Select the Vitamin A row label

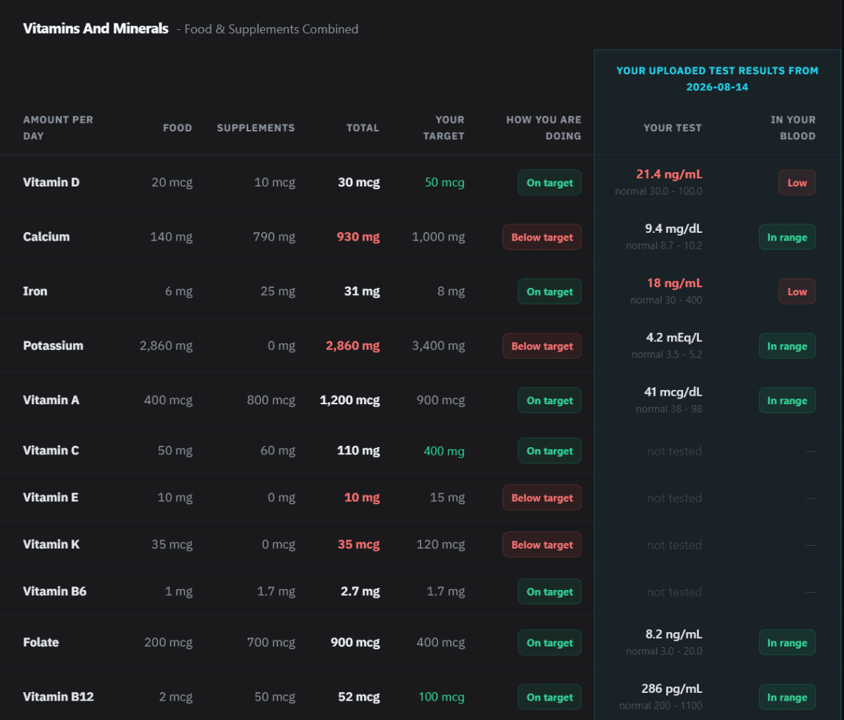pos(51,400)
